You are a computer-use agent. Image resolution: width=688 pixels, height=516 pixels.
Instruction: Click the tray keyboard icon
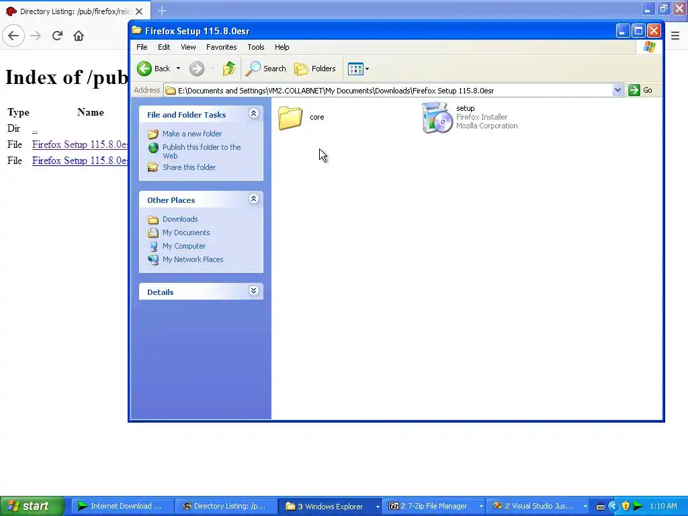[x=601, y=507]
